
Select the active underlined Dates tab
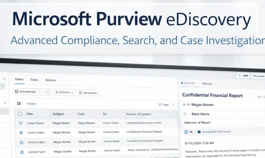coord(19,79)
